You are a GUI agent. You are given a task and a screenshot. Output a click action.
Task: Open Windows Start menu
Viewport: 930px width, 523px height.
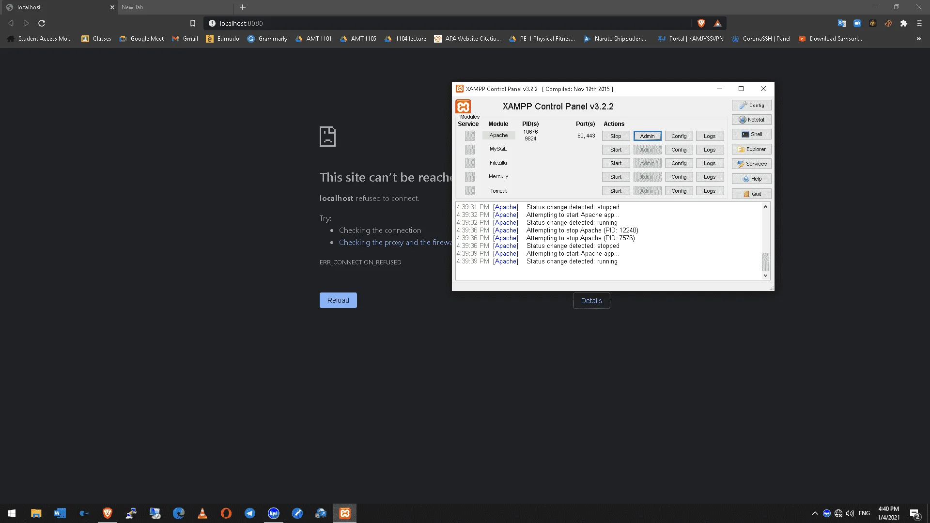[x=12, y=513]
